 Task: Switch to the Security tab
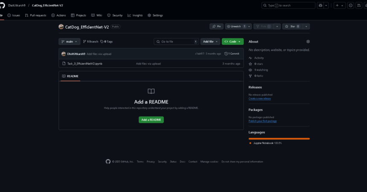coord(115,15)
